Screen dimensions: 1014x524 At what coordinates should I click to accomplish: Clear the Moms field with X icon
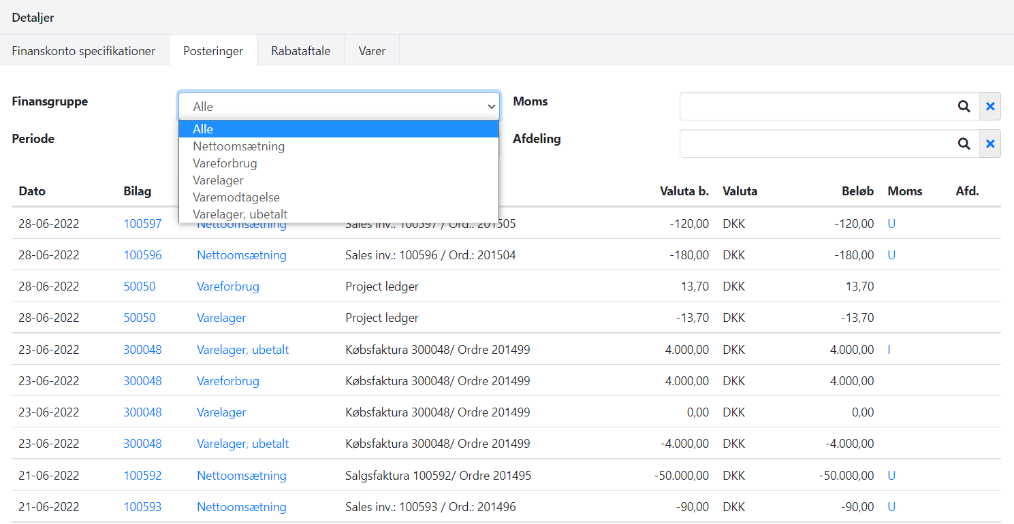[x=990, y=106]
